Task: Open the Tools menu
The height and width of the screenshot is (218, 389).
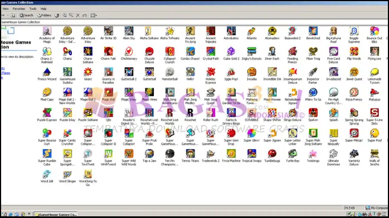Action: pos(33,9)
